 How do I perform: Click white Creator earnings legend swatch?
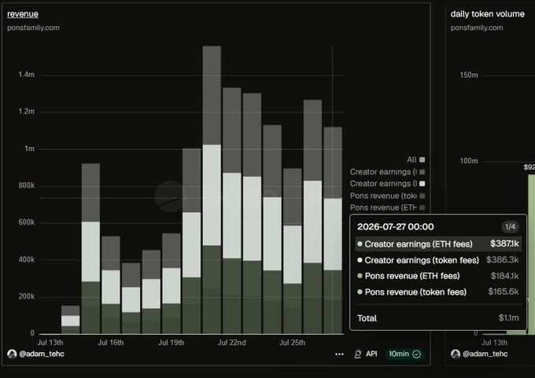pos(422,184)
